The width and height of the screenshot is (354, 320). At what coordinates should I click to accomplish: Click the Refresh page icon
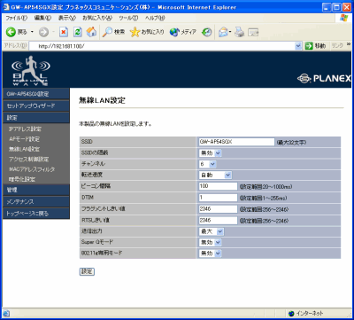[x=78, y=32]
